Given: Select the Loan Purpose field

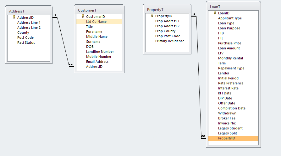Looking at the screenshot, I should tap(233, 28).
